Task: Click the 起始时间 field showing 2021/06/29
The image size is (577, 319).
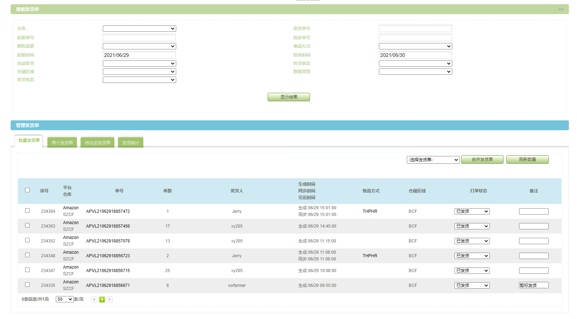Action: pos(139,55)
